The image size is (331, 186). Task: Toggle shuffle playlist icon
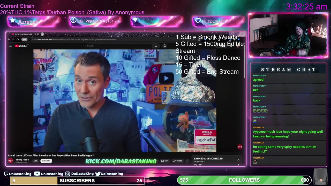(x=200, y=165)
